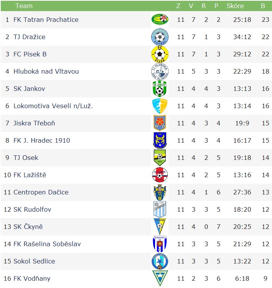Click the SK Čkyně yellow pennant crest
This screenshot has height=288, width=272.
[x=160, y=227]
